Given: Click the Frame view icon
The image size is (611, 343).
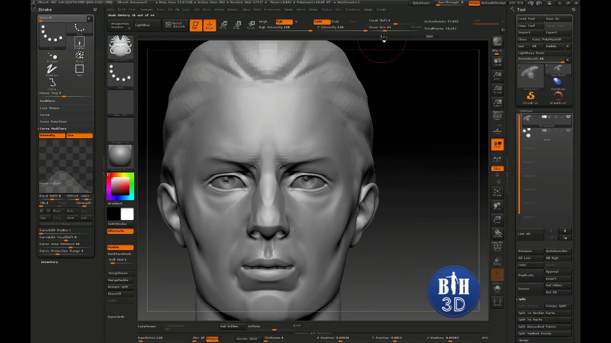Looking at the screenshot, I should click(x=497, y=192).
